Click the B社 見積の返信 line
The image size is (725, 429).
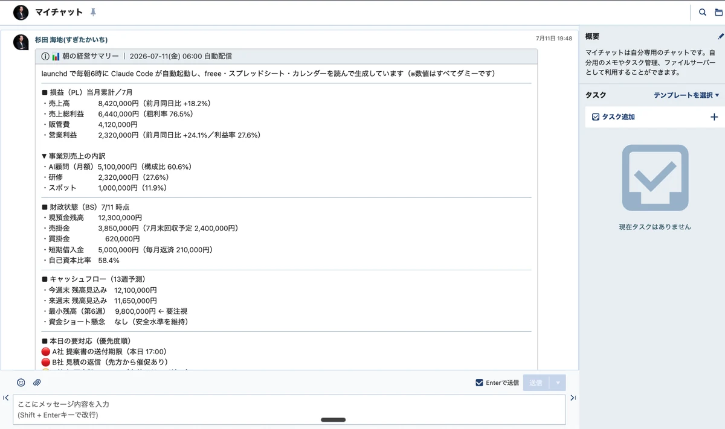click(105, 363)
